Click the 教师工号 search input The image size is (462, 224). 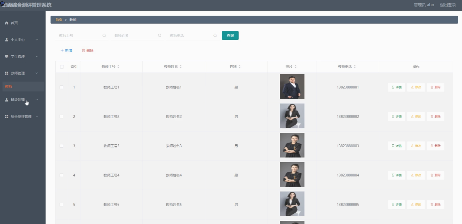click(x=82, y=36)
